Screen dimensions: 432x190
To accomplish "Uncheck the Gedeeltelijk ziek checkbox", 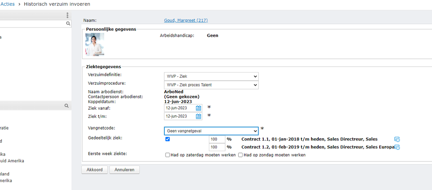I will click(168, 139).
